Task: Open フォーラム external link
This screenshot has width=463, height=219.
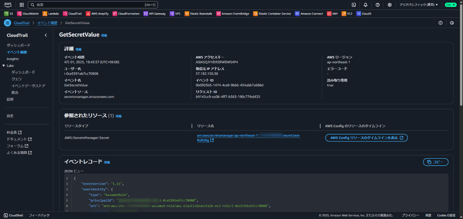Action: [18, 146]
